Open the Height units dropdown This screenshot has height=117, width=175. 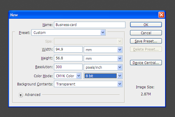(103, 58)
